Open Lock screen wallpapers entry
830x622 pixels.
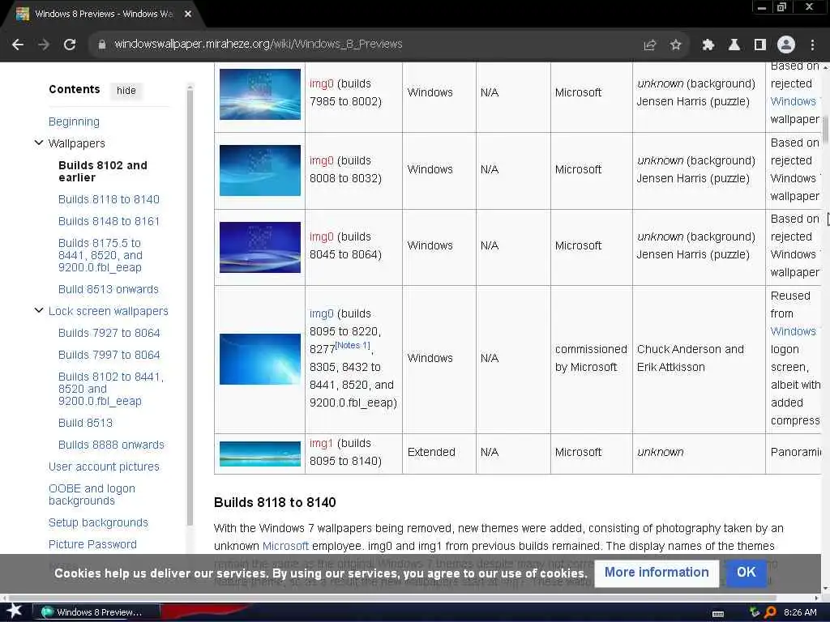(108, 311)
